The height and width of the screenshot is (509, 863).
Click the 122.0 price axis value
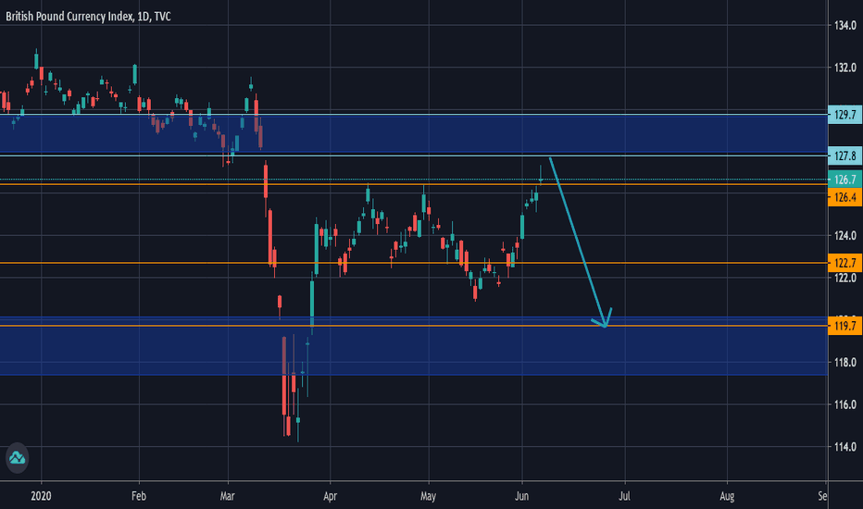[844, 278]
